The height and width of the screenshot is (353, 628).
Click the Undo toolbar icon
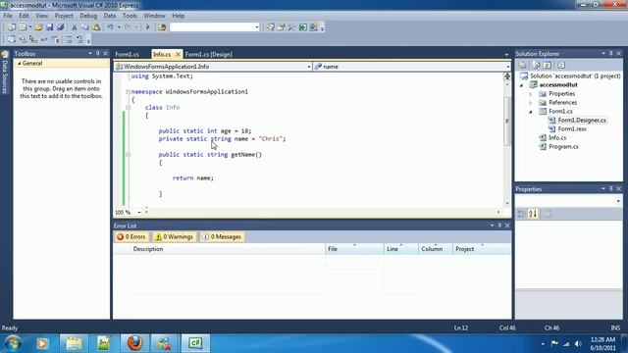pyautogui.click(x=110, y=27)
